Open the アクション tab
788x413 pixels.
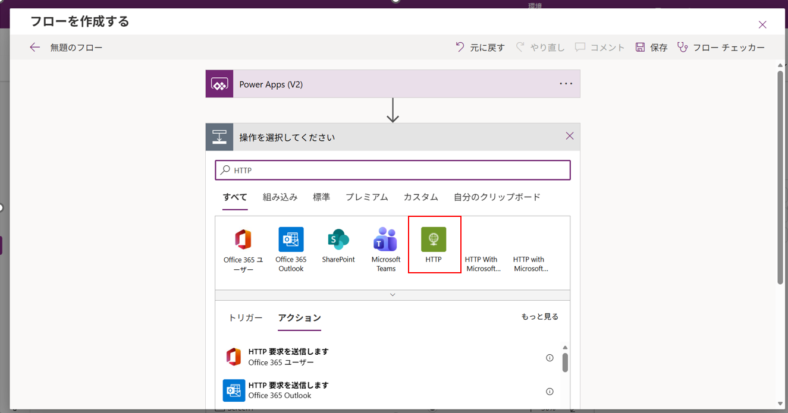coord(300,318)
